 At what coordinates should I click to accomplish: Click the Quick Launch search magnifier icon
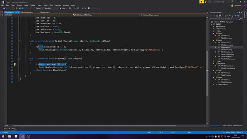pyautogui.click(x=232, y=2)
